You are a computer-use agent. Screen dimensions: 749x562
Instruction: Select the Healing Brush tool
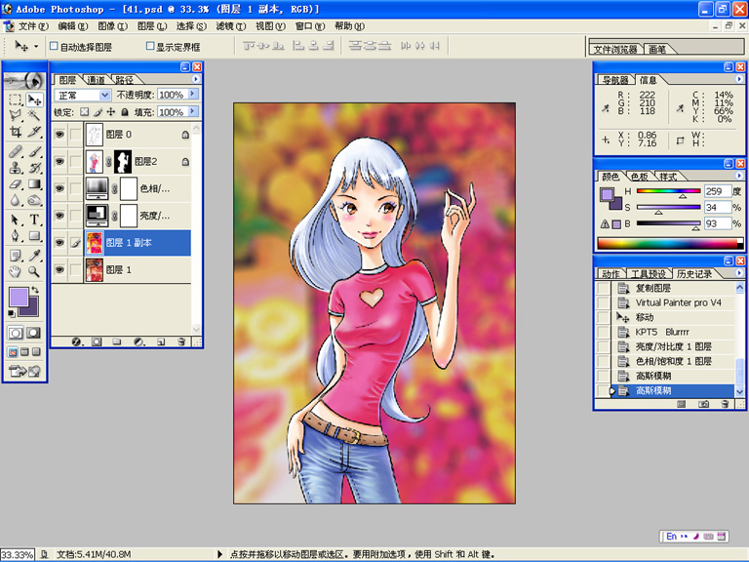pyautogui.click(x=16, y=152)
